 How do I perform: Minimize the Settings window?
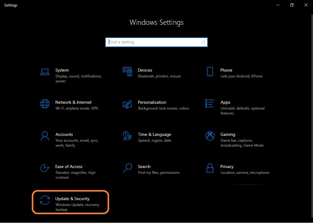click(278, 5)
